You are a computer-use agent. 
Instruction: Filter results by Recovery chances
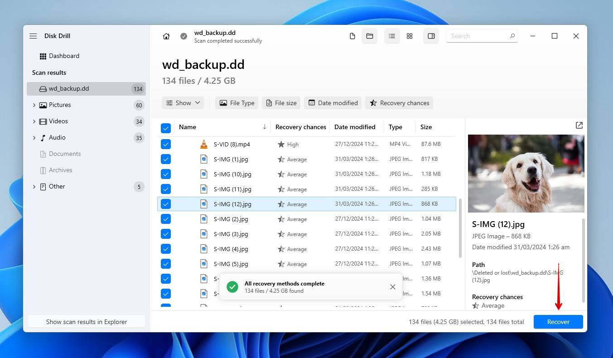click(399, 103)
